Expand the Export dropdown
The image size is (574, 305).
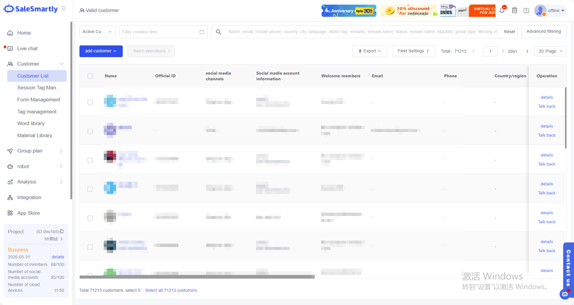tap(369, 51)
